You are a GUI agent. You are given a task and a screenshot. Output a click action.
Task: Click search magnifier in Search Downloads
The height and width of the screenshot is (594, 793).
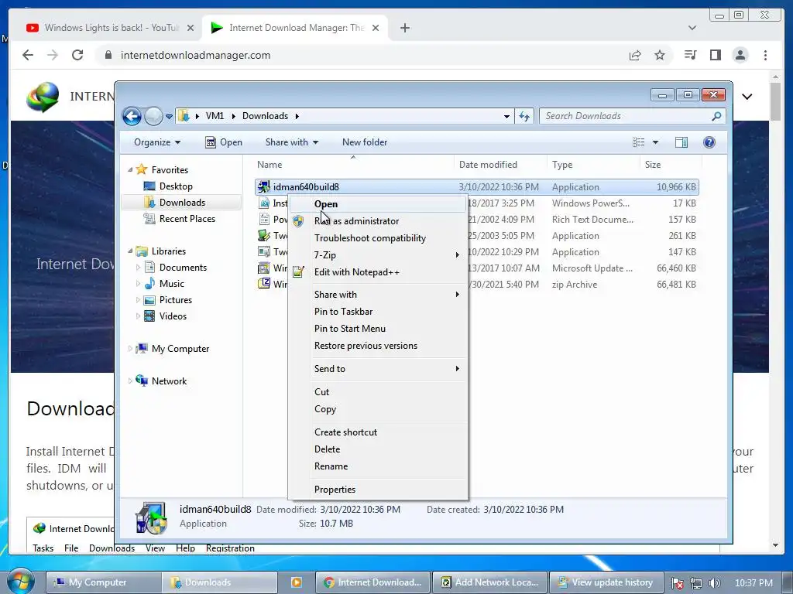click(x=716, y=116)
